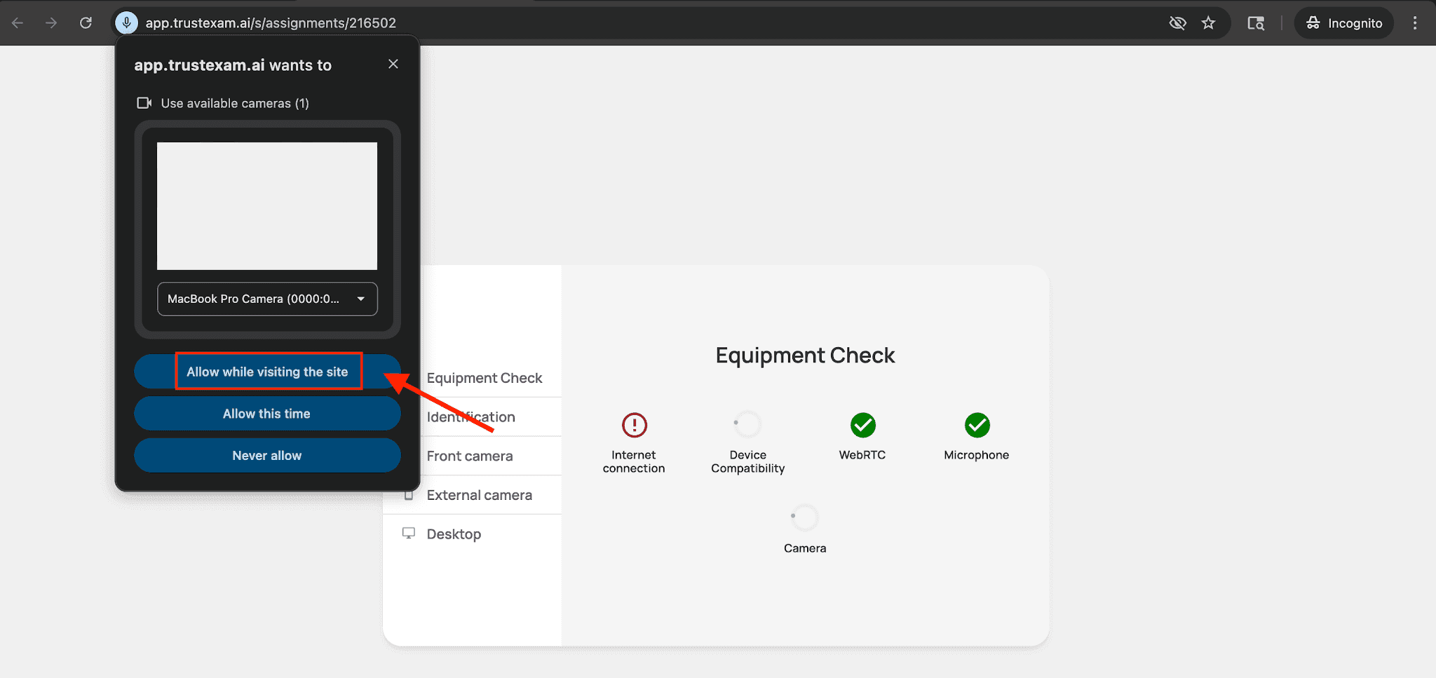This screenshot has height=678, width=1436.
Task: Click the browser forward arrow
Action: coord(51,23)
